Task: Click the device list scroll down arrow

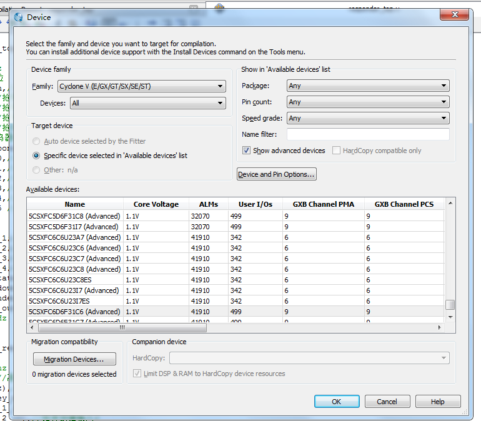Action: [x=450, y=317]
